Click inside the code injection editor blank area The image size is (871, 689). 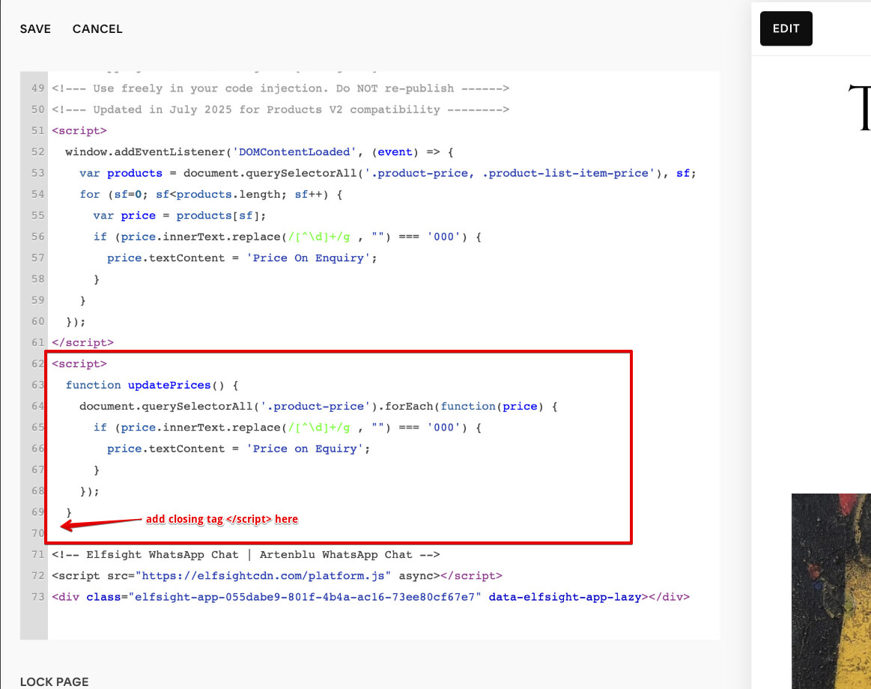coord(383,622)
